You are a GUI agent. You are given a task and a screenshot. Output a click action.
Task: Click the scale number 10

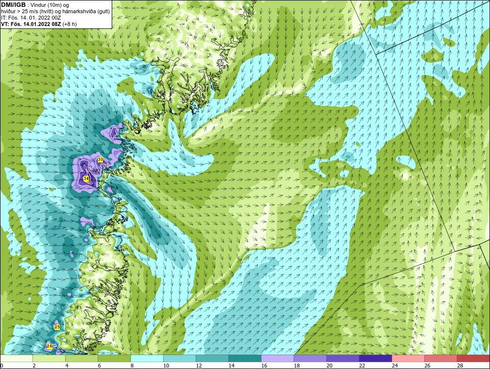click(166, 366)
